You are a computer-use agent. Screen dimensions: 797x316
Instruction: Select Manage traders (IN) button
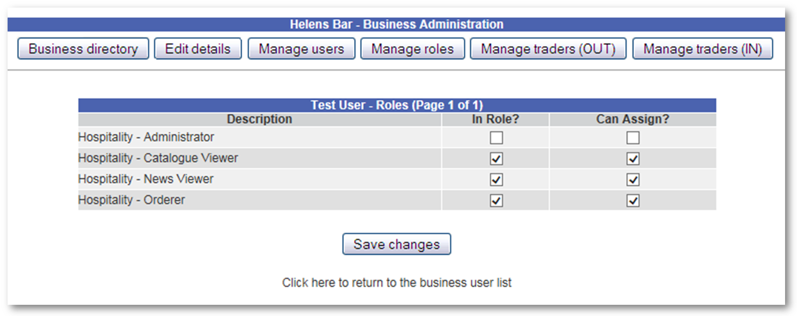(702, 49)
